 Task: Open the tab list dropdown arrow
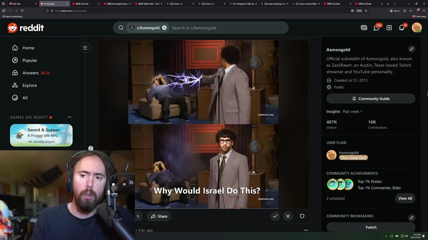pyautogui.click(x=395, y=4)
